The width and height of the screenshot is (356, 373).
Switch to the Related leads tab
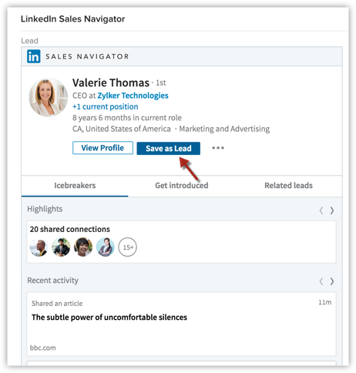pyautogui.click(x=288, y=186)
